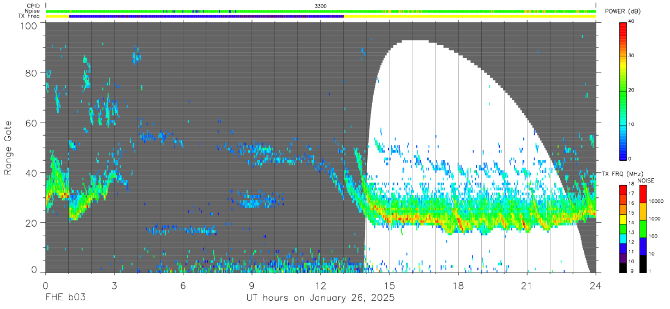Click the CPID value 3300

coord(321,6)
